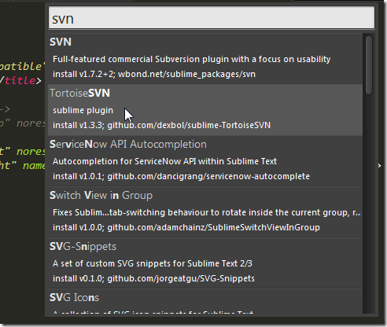Select the TortoiseSVN package

[205, 110]
